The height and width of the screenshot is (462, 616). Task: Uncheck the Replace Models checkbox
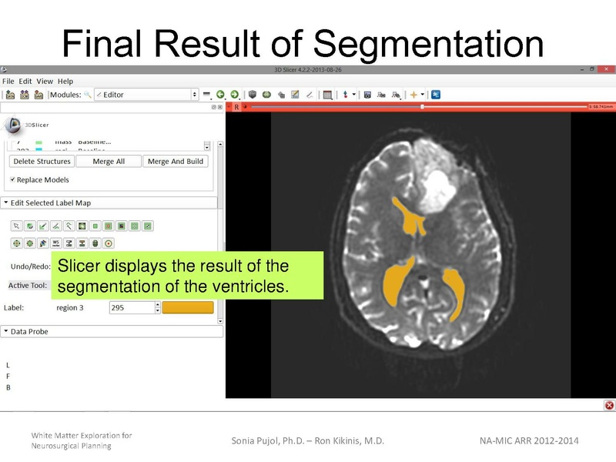tap(13, 180)
